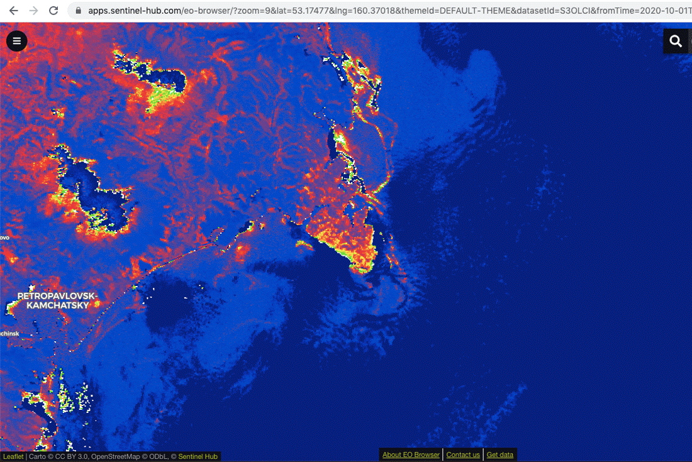The height and width of the screenshot is (462, 692).
Task: Click the padlock site-info icon
Action: (x=79, y=11)
